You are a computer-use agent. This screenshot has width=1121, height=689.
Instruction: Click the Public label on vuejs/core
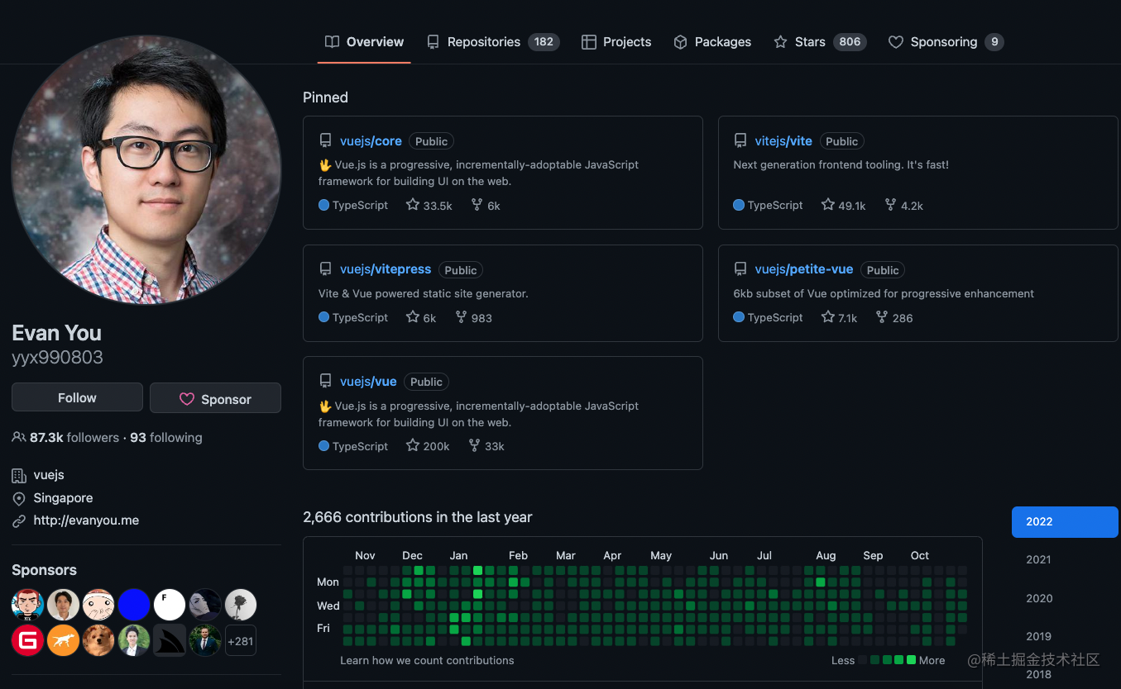pyautogui.click(x=431, y=141)
